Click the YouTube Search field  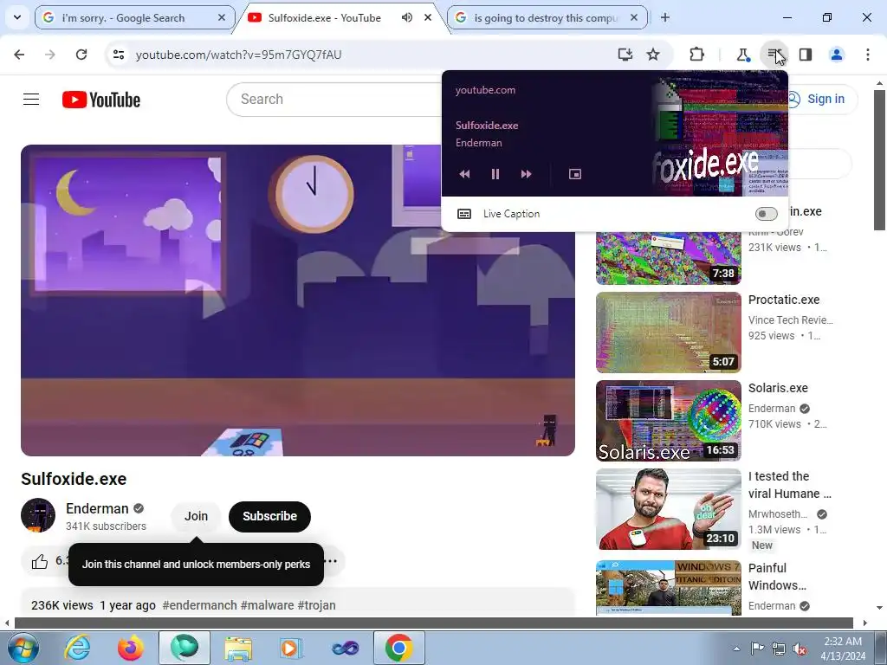(333, 100)
